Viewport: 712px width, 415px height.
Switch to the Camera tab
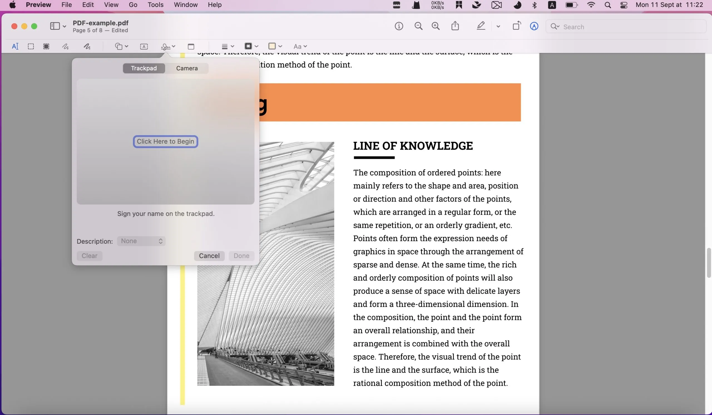pos(187,68)
